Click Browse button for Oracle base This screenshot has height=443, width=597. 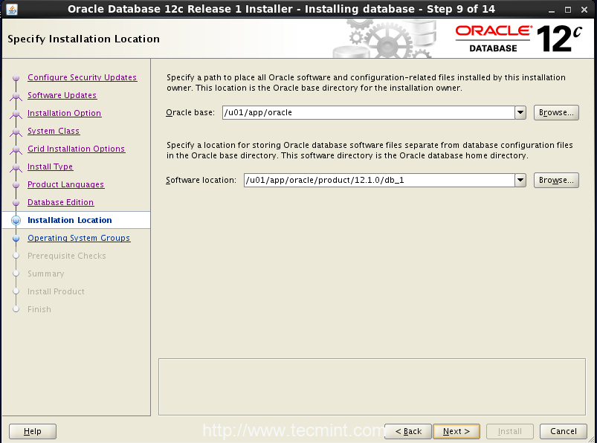(556, 113)
